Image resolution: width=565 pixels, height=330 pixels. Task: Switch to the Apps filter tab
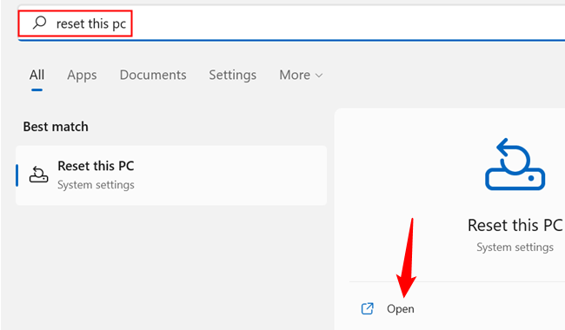point(82,75)
